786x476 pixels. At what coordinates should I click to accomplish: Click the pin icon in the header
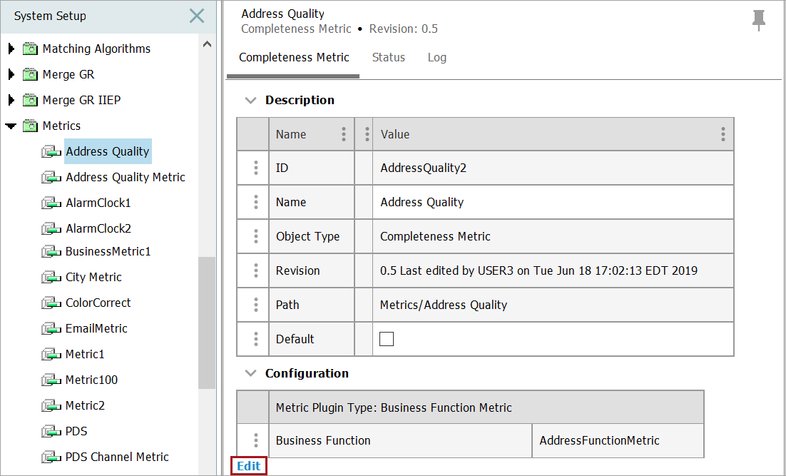758,21
